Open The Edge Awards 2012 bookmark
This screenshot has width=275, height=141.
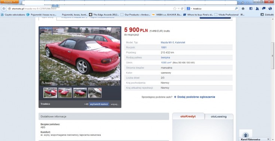click(104, 15)
